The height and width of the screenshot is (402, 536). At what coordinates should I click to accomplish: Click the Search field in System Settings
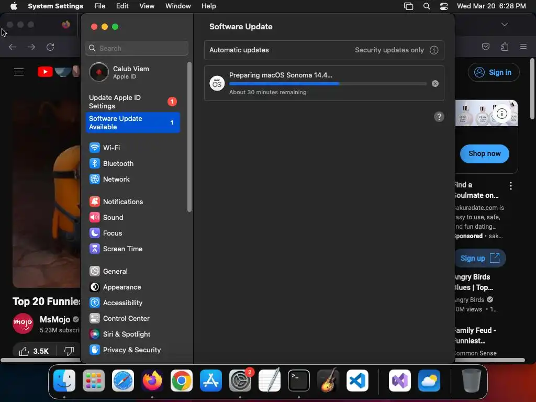click(137, 48)
